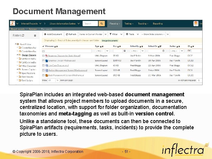The height and width of the screenshot is (159, 212).
Task: Sort Size column ascending arrow
Action: tap(118, 47)
